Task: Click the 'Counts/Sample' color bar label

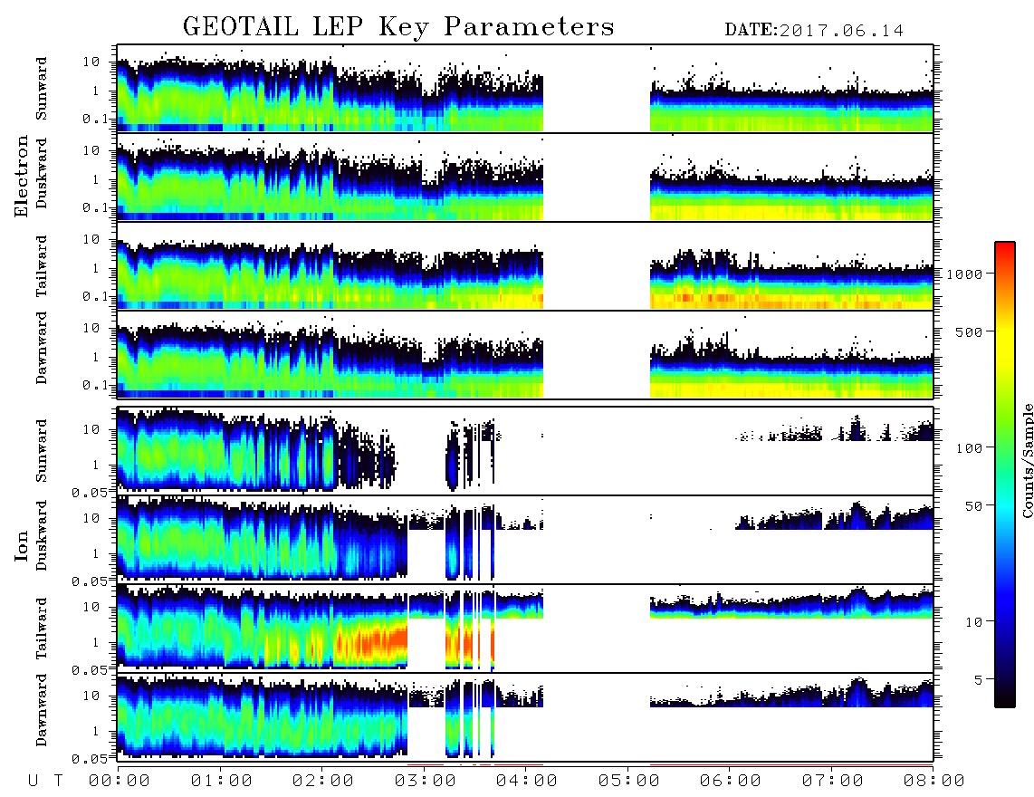Action: 1027,460
